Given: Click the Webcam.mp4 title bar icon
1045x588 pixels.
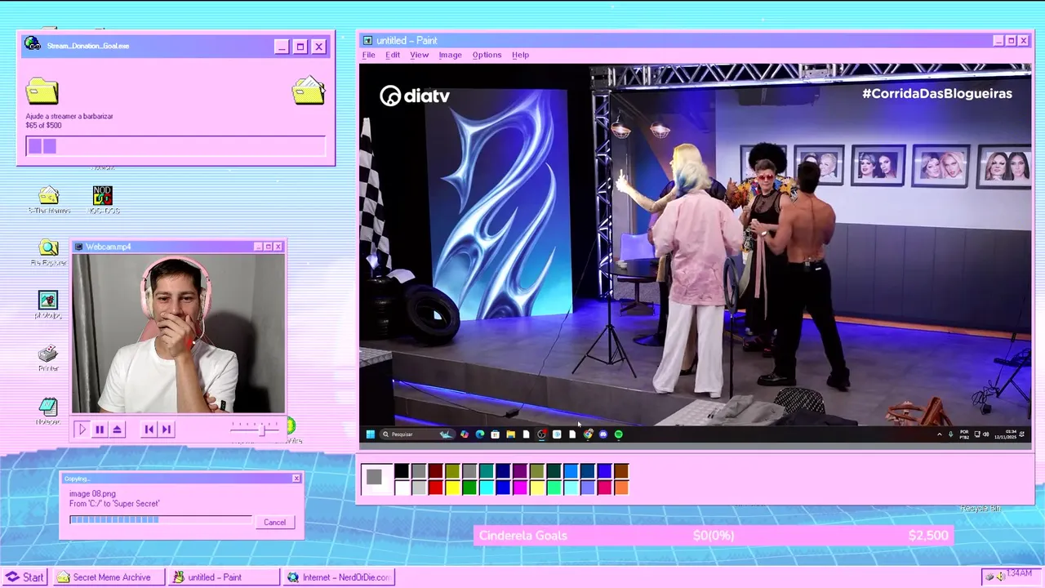Looking at the screenshot, I should click(x=78, y=247).
